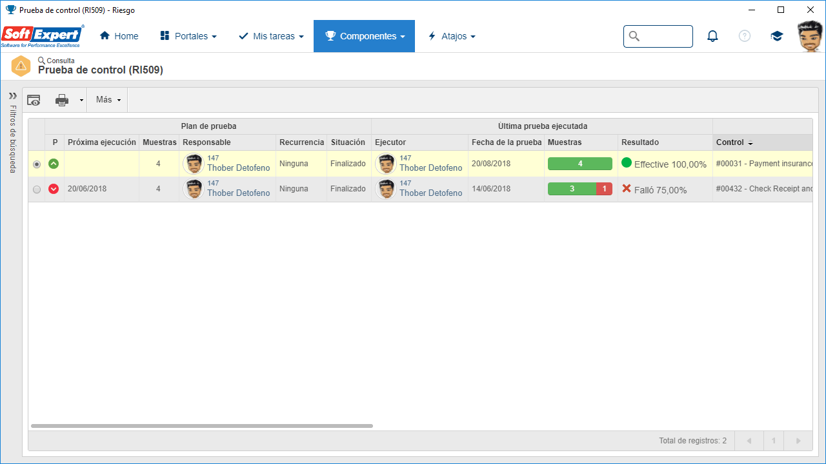Click the Plan de prueba group header
This screenshot has height=464, width=826.
pyautogui.click(x=208, y=126)
